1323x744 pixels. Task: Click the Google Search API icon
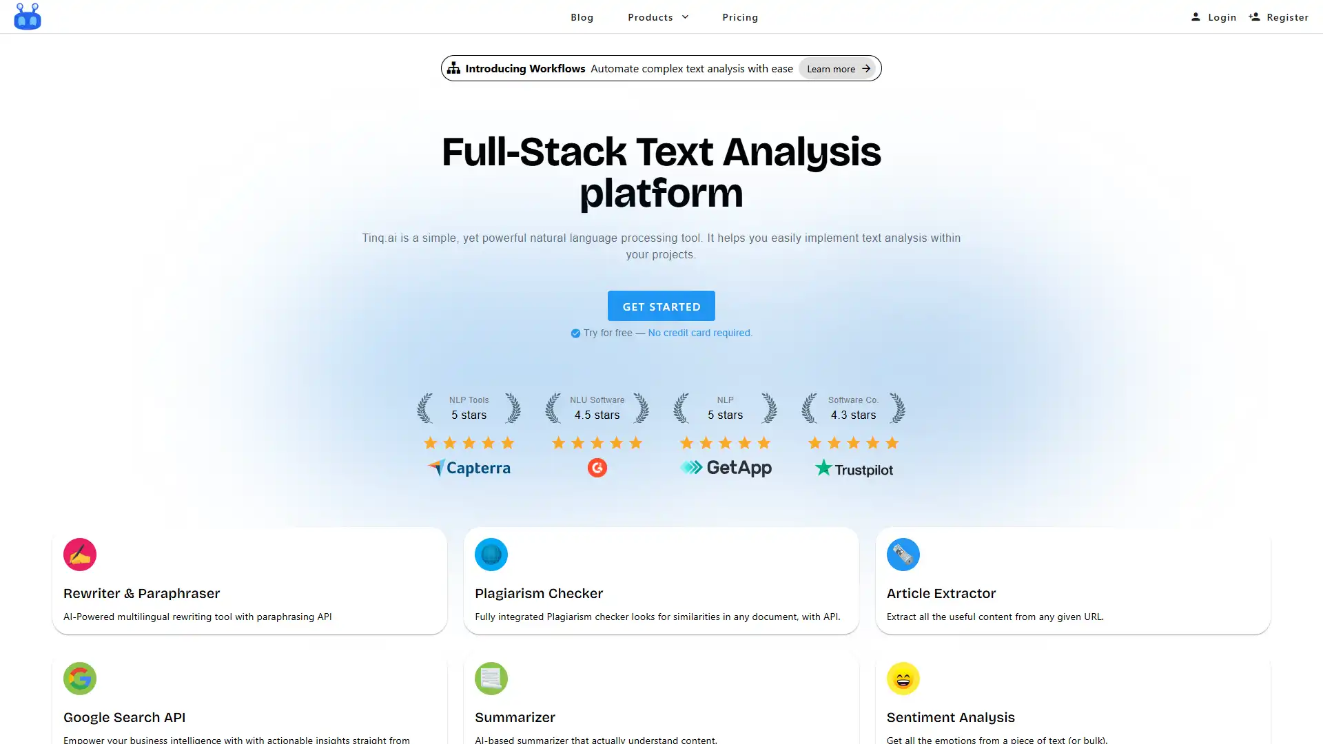(x=79, y=679)
